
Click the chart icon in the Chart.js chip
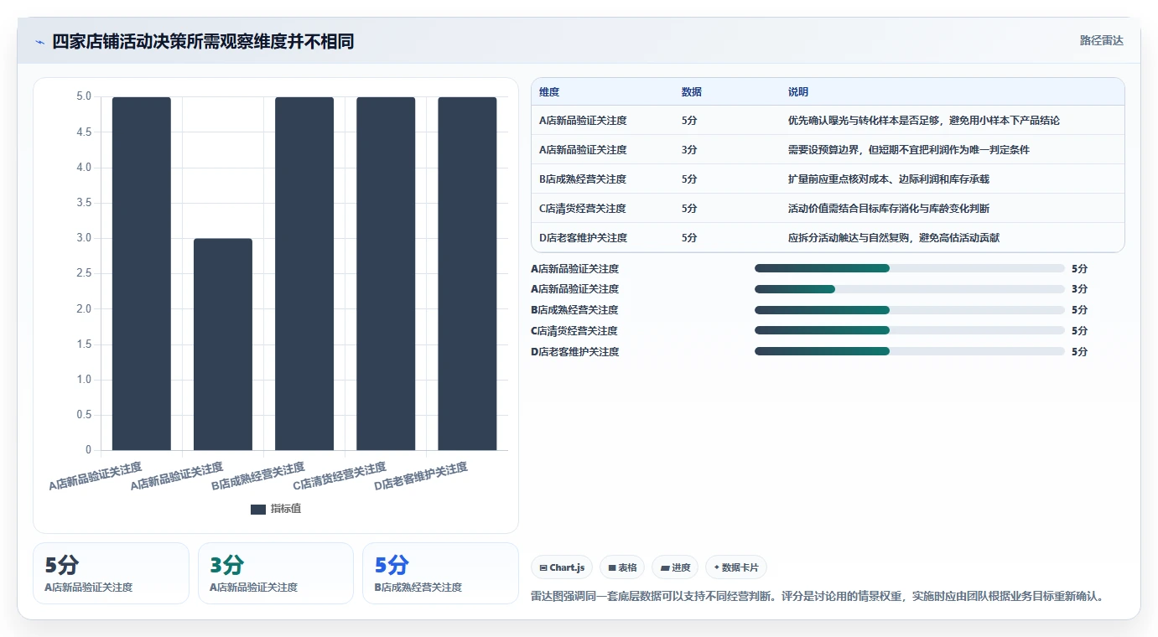(543, 567)
